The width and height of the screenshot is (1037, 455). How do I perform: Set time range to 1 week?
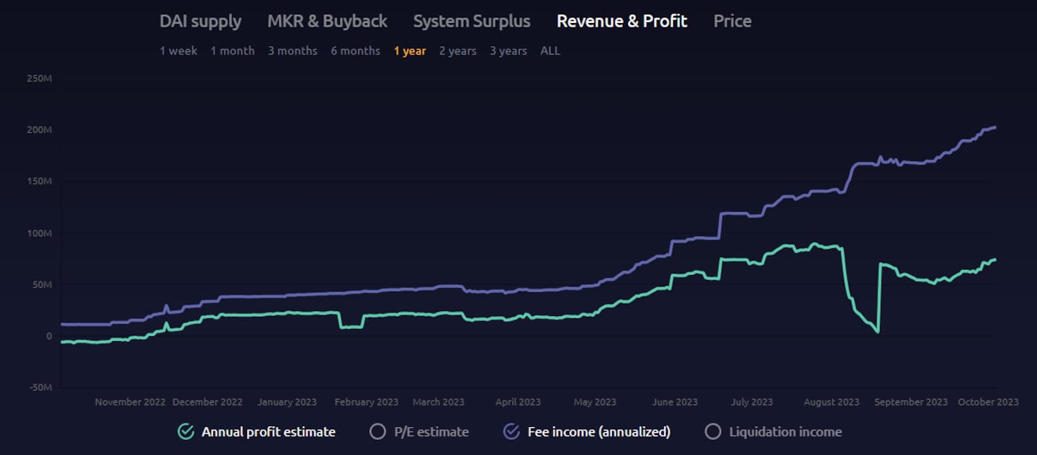tap(179, 51)
